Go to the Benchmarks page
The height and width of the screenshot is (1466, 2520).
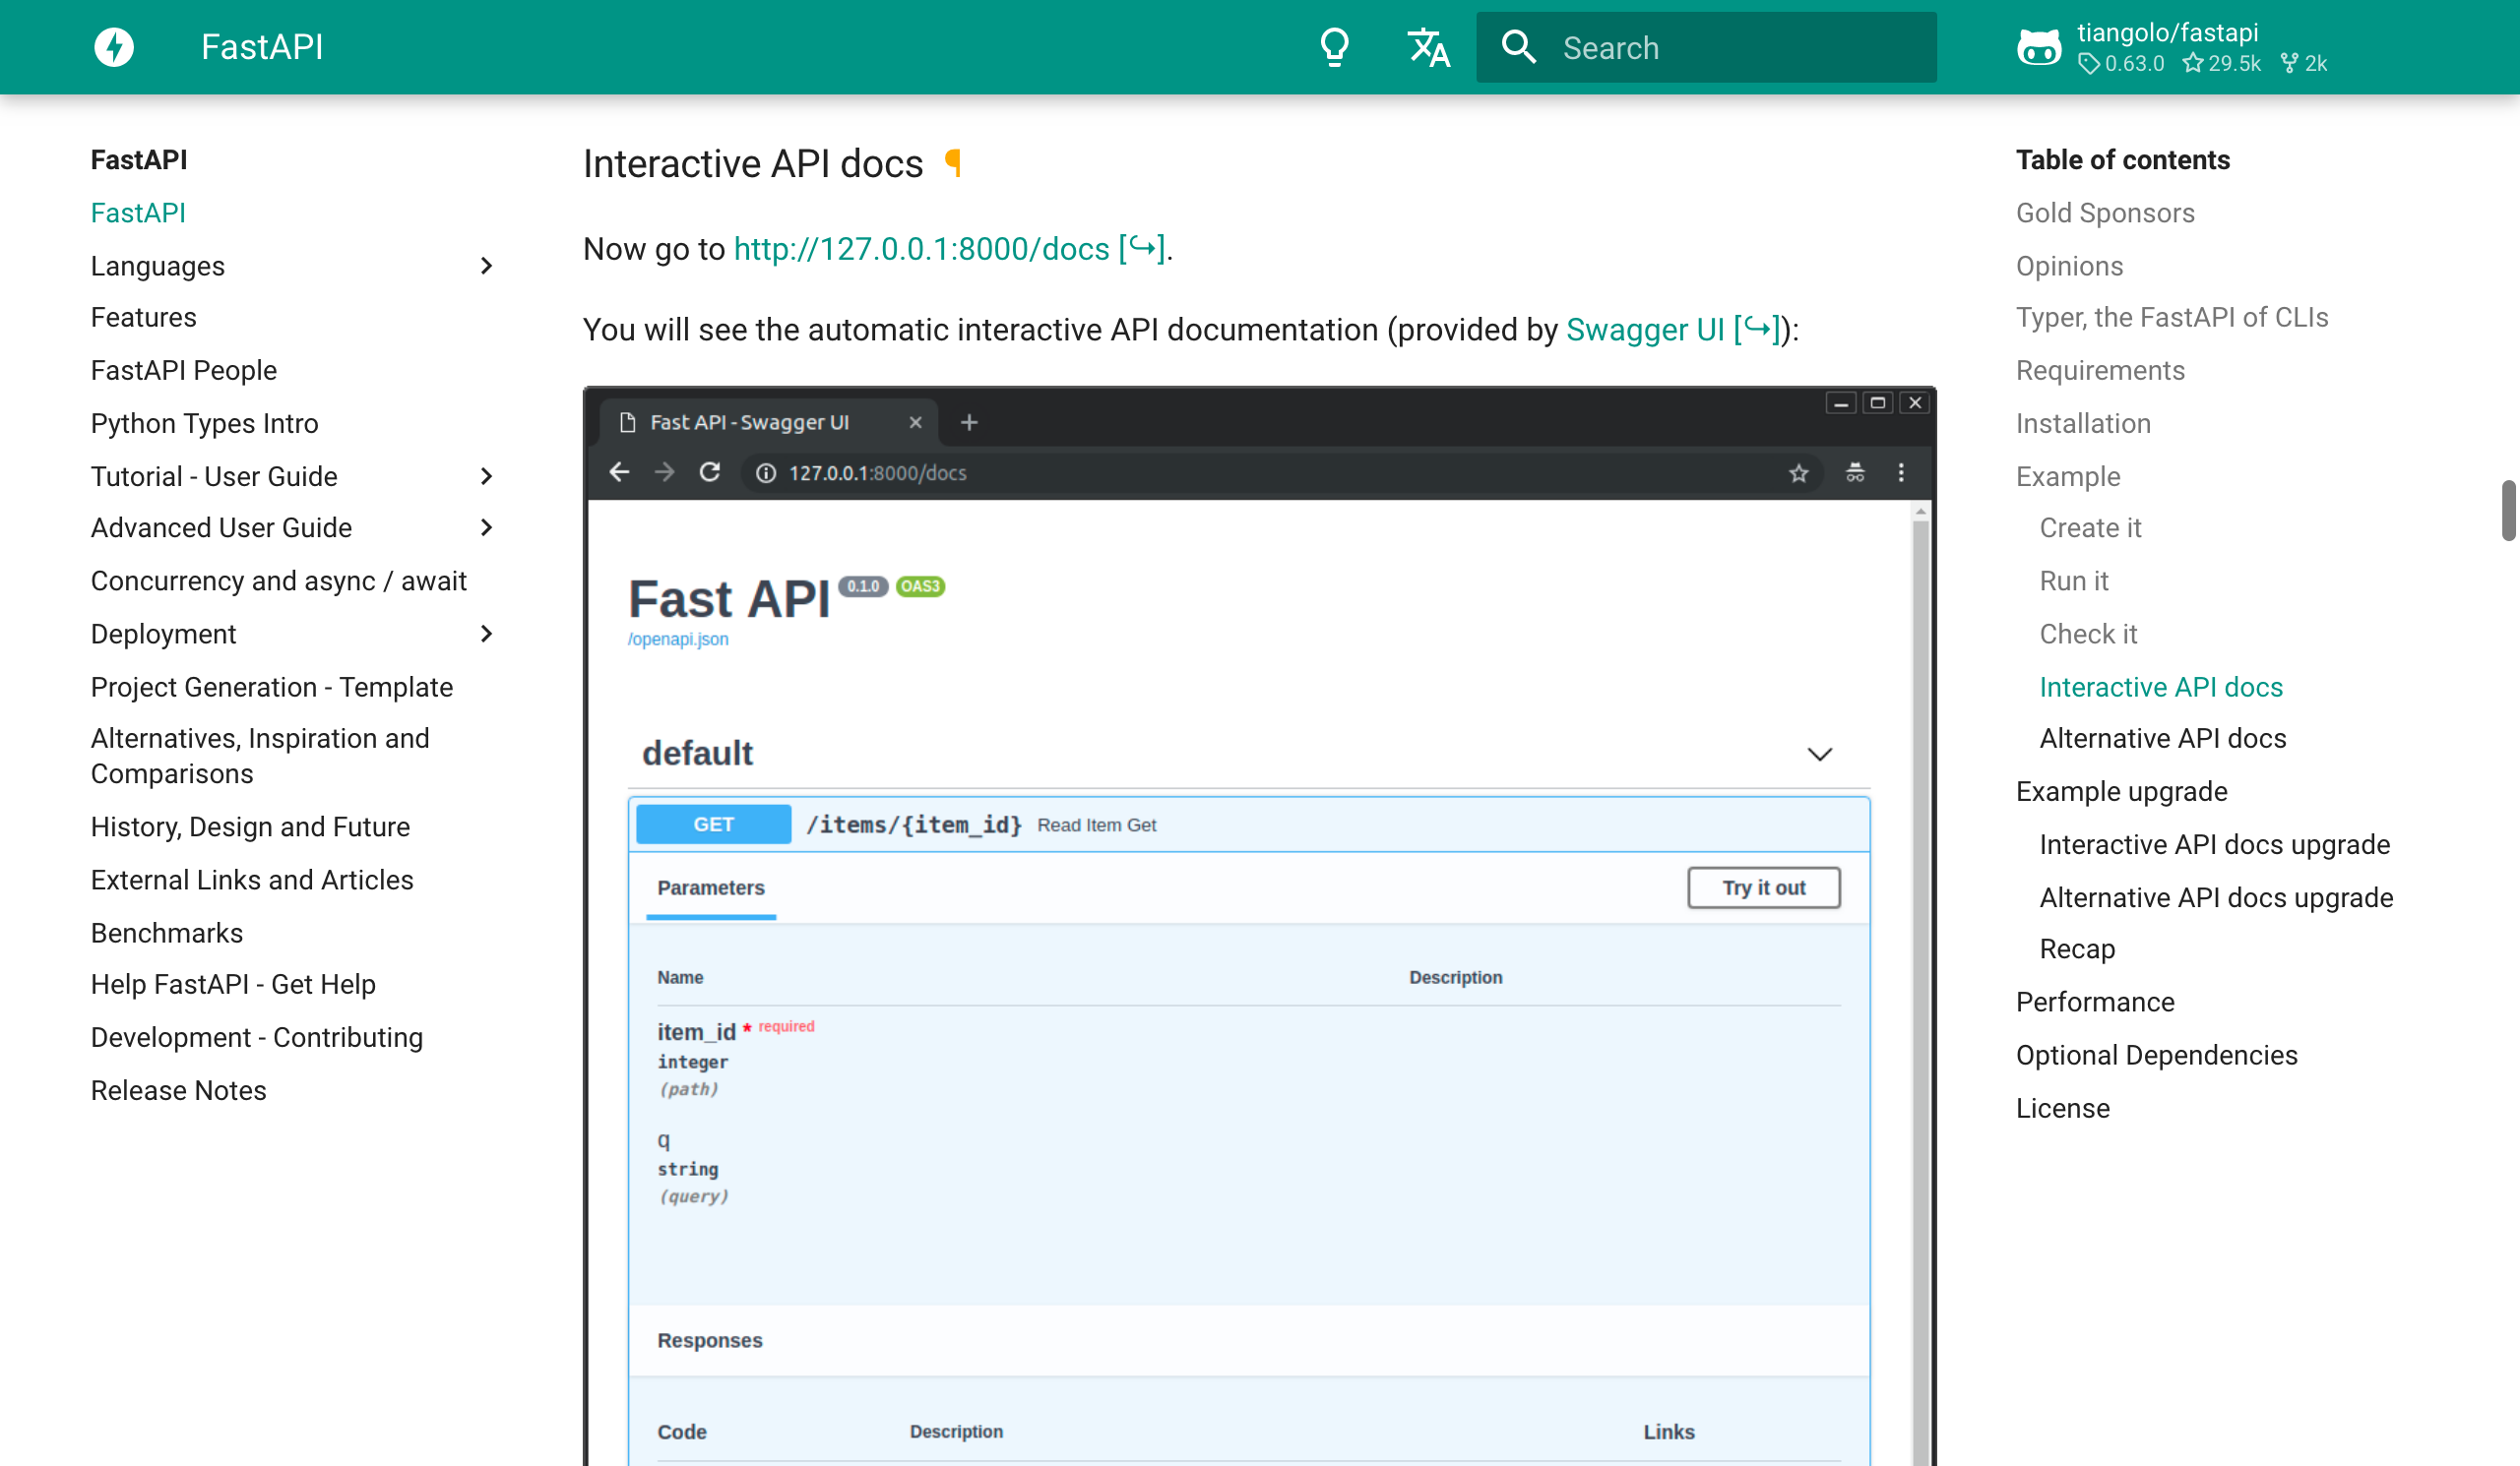coord(167,933)
